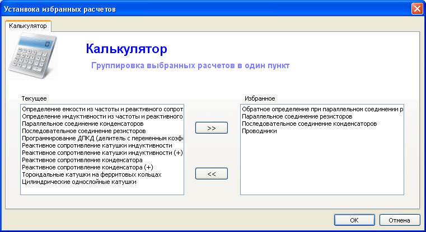Select Обратное определение при параллельном соединении

(x=322, y=109)
